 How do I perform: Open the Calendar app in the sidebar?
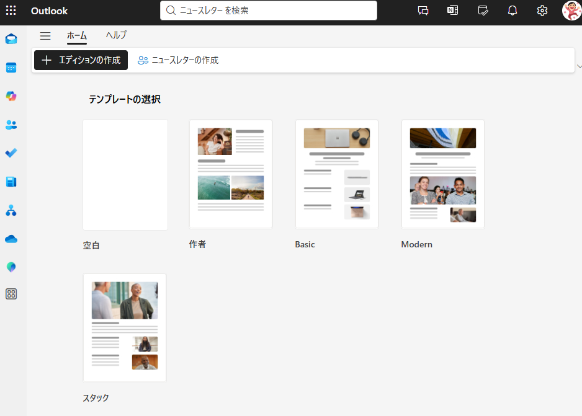click(x=11, y=68)
